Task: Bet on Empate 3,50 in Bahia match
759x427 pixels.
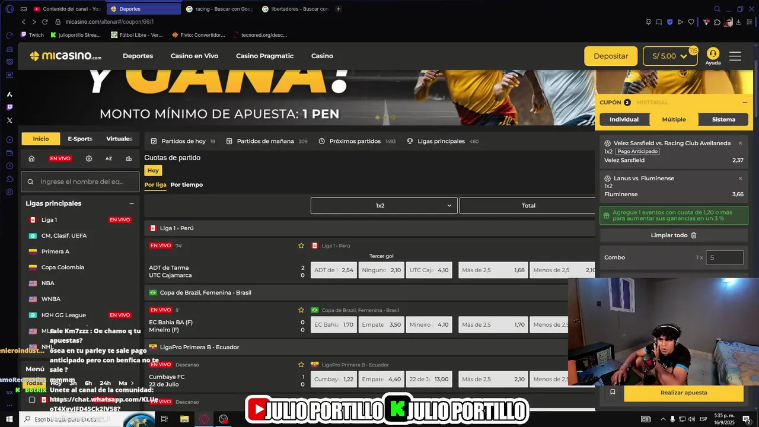Action: [381, 324]
